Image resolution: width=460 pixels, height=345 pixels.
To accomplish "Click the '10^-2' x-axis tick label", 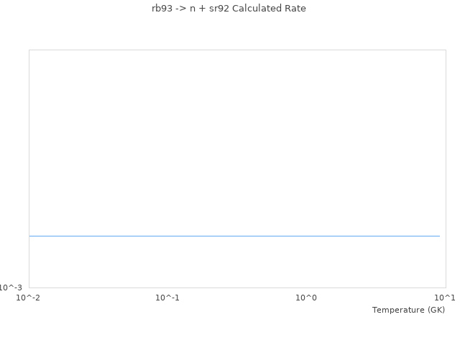I will [29, 298].
